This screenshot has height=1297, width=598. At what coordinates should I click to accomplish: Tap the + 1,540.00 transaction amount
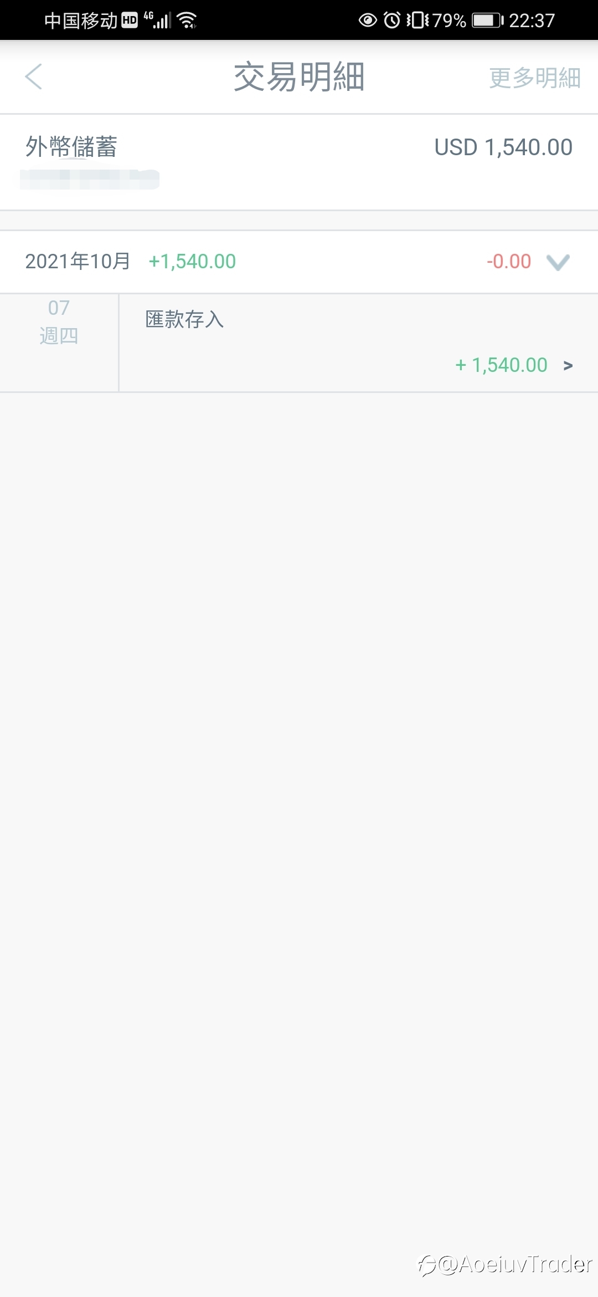[x=501, y=365]
